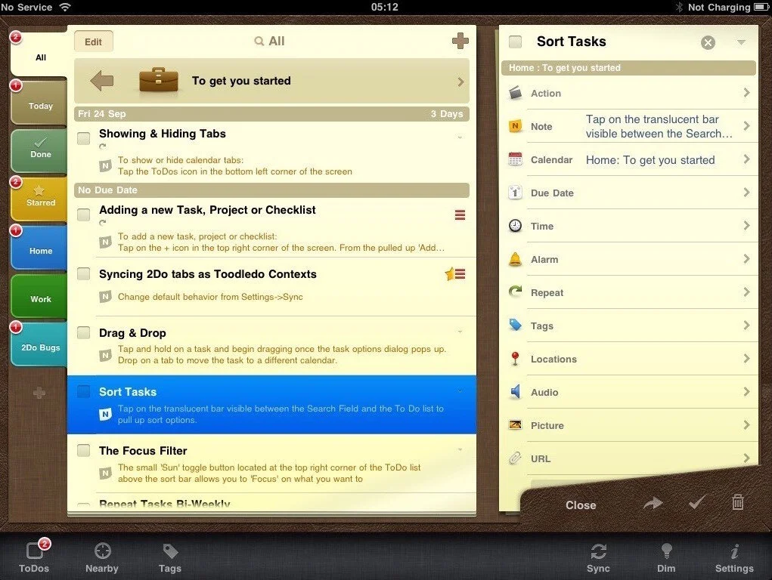Delete the task with trash icon
772x580 pixels.
pos(737,502)
